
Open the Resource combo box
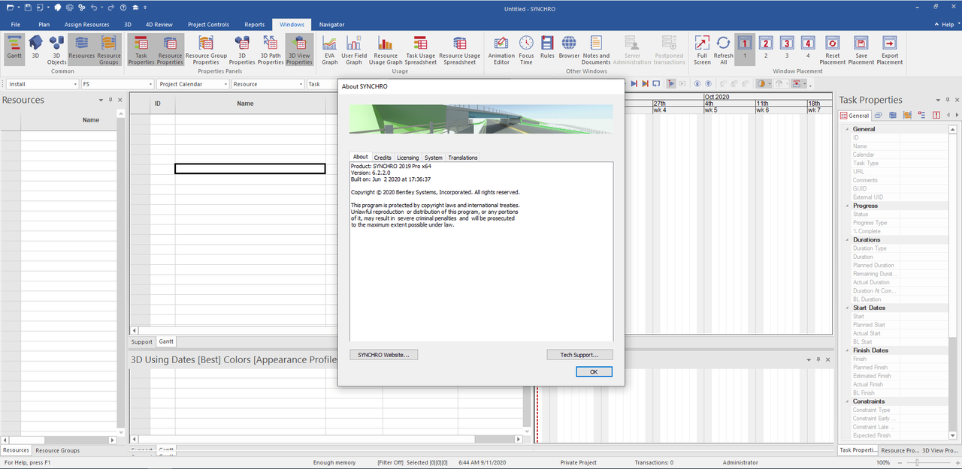[x=268, y=84]
